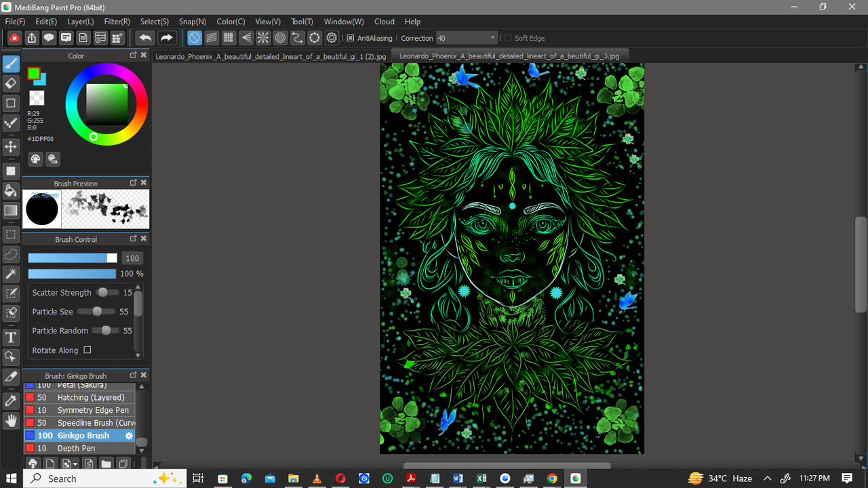Image resolution: width=868 pixels, height=488 pixels.
Task: Toggle the Soft Edge checkbox
Action: tap(508, 38)
